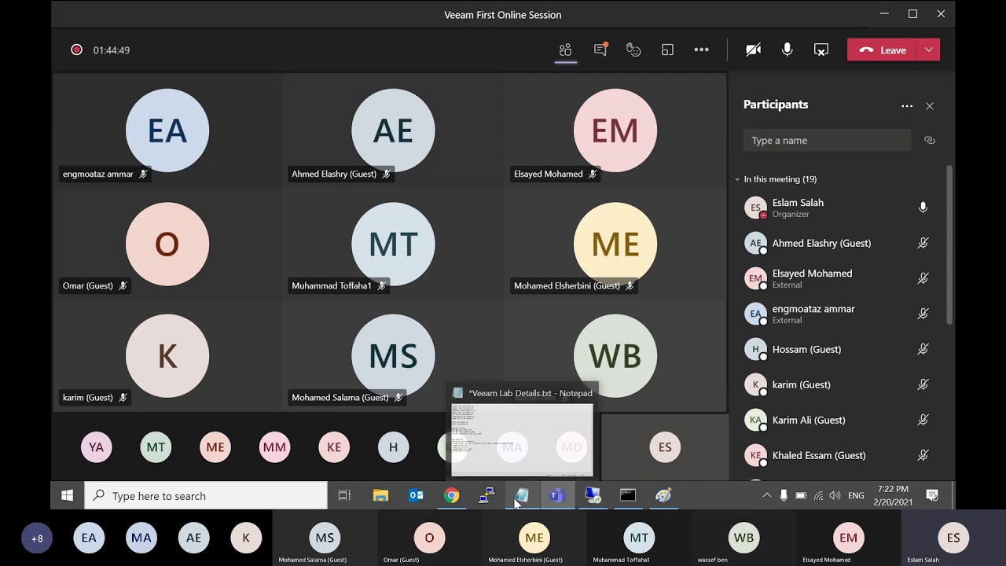Click muted mic icon for engmoataz ammar in list
1006x566 pixels.
pos(923,314)
